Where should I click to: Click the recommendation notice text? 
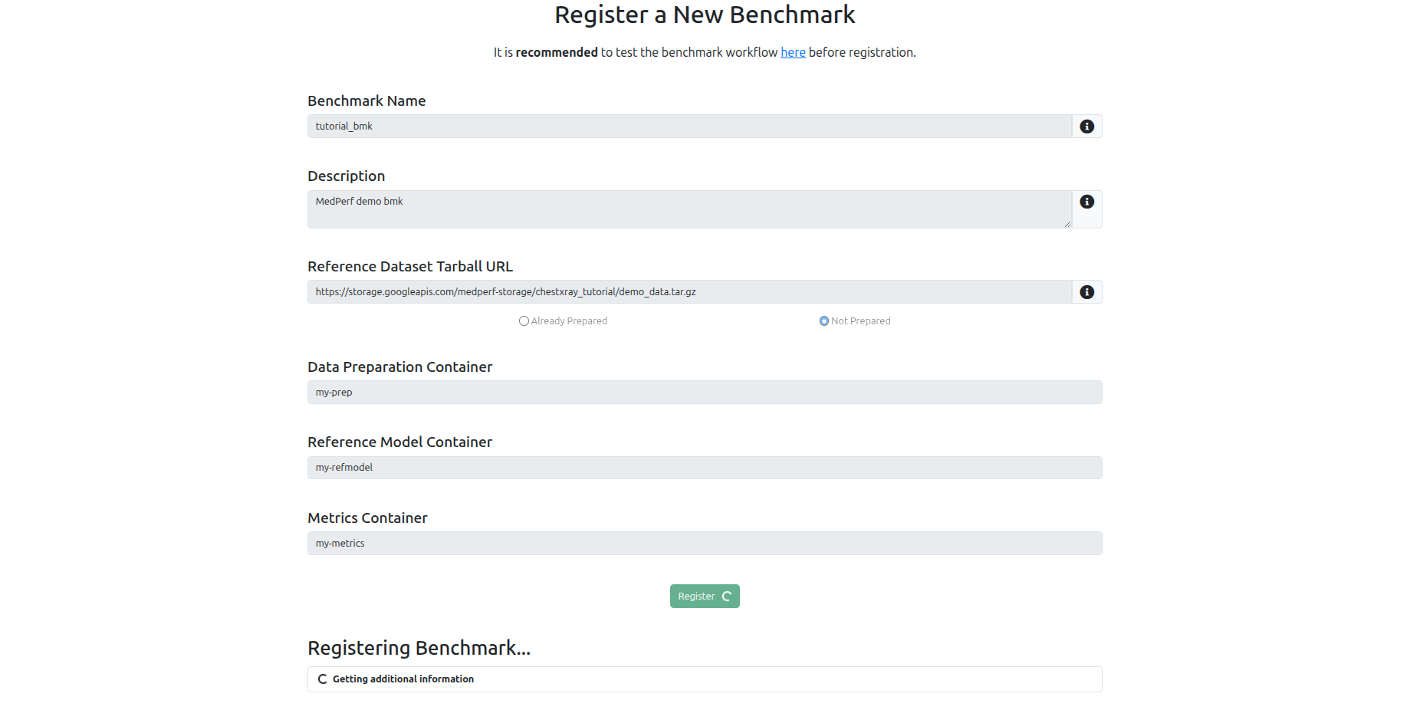point(704,52)
